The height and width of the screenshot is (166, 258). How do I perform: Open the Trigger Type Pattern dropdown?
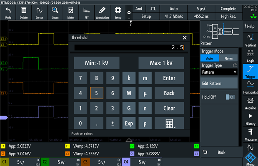[219, 72]
